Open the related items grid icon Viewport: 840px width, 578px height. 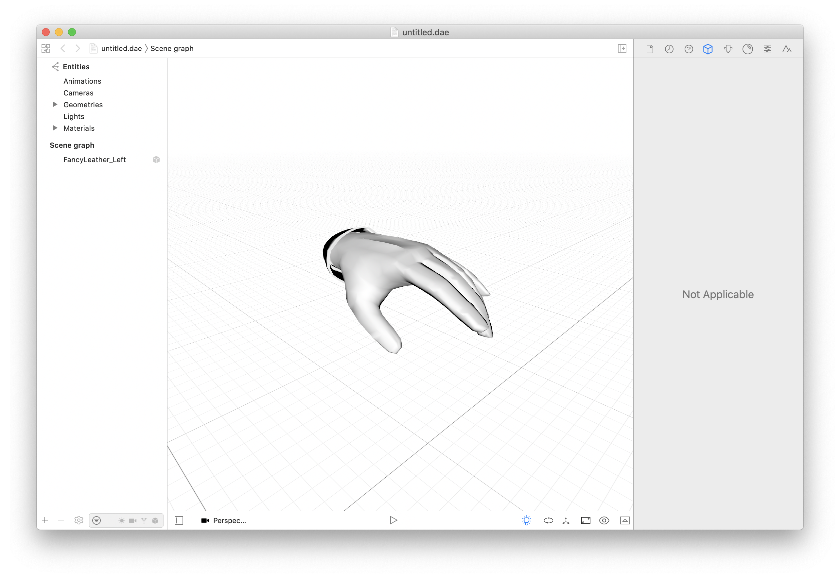tap(46, 48)
